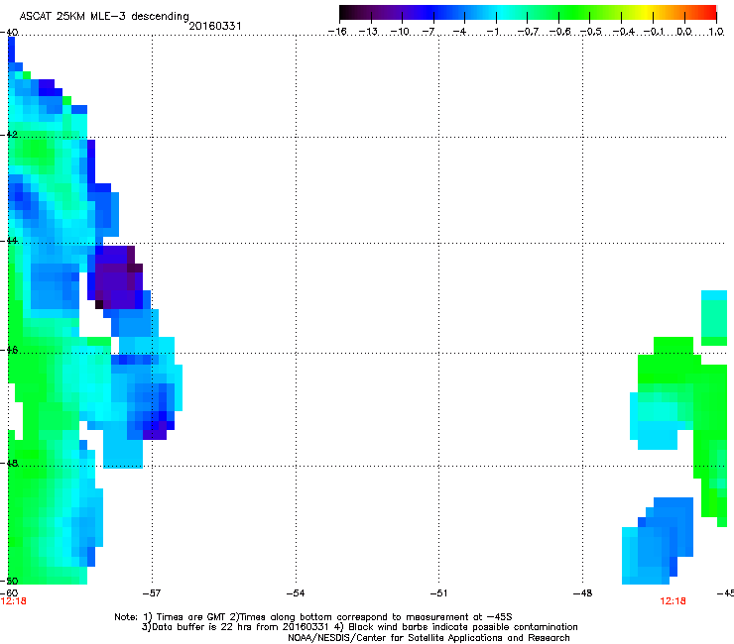734x644 pixels.
Task: Click the right red time stamp 12:18
Action: [673, 601]
